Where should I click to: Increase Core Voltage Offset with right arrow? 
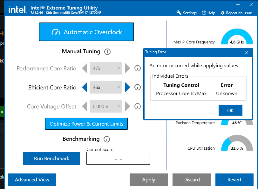click(128, 106)
